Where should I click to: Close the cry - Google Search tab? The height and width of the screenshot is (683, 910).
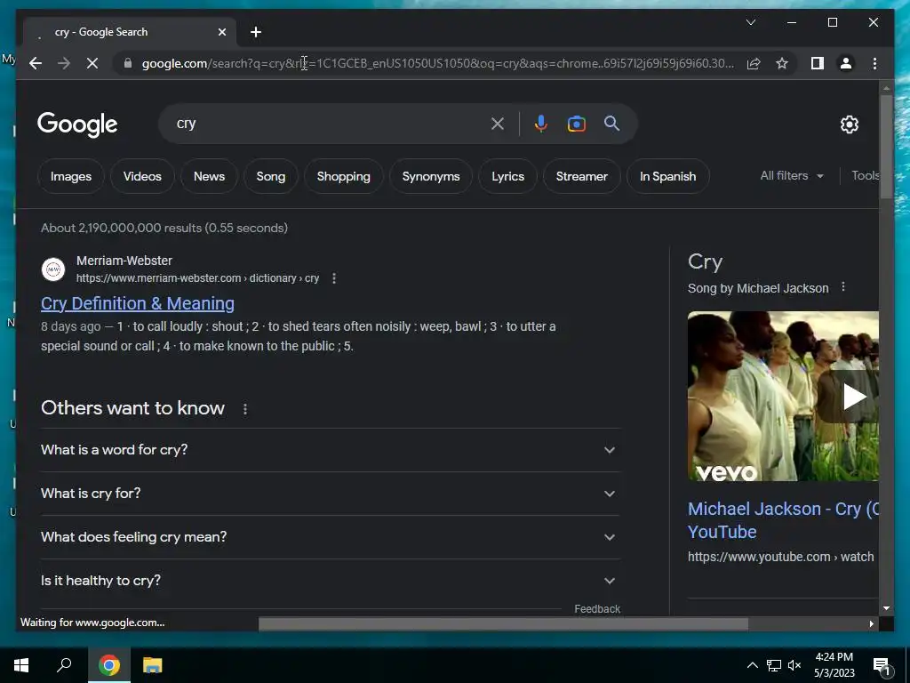(221, 32)
